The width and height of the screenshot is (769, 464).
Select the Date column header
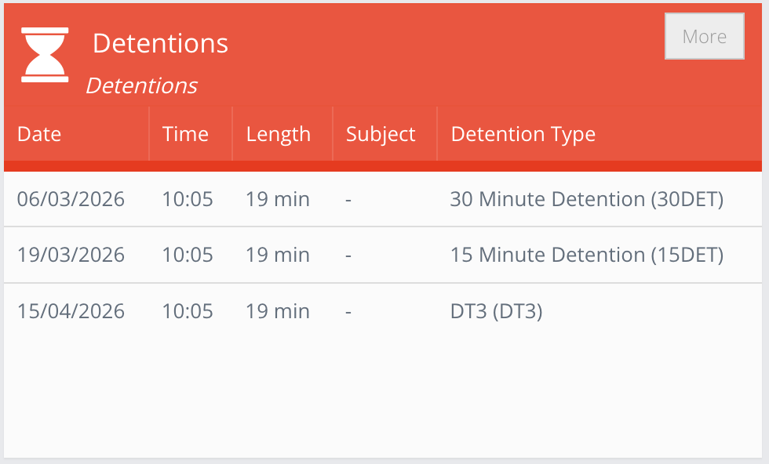pyautogui.click(x=39, y=134)
